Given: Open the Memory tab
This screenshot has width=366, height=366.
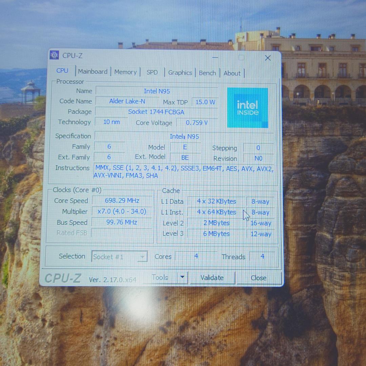Looking at the screenshot, I should point(125,72).
